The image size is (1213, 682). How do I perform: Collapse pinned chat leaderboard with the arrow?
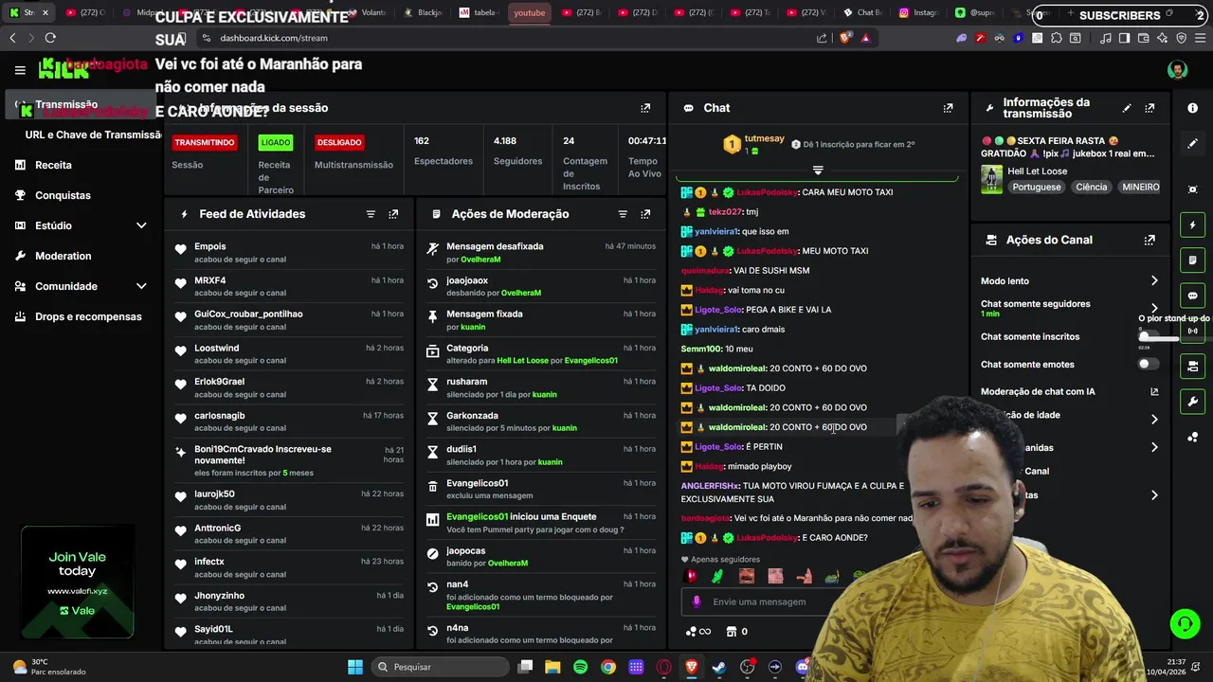818,170
